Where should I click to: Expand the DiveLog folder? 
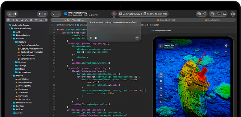pos(14,62)
